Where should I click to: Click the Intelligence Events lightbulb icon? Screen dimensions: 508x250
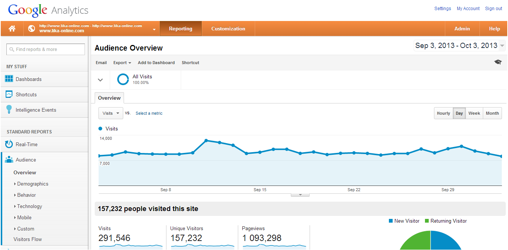(9, 109)
